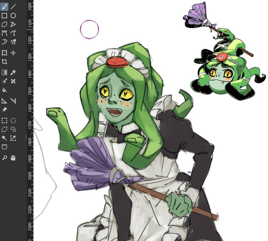The image size is (268, 241).
Task: Select the Gradient tool
Action: pyautogui.click(x=4, y=72)
